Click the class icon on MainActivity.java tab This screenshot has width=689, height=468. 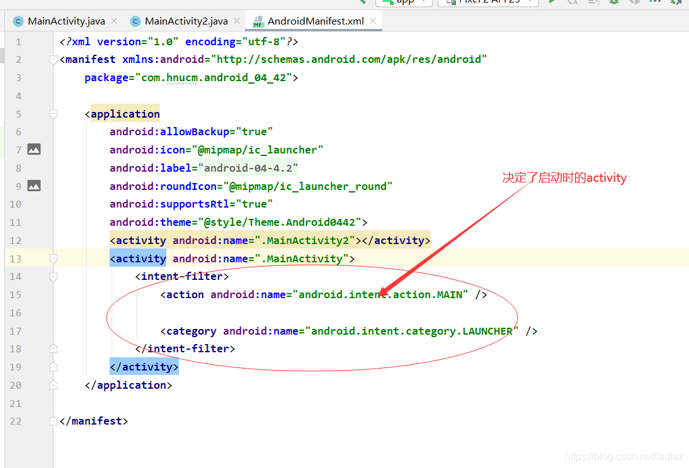pos(18,21)
